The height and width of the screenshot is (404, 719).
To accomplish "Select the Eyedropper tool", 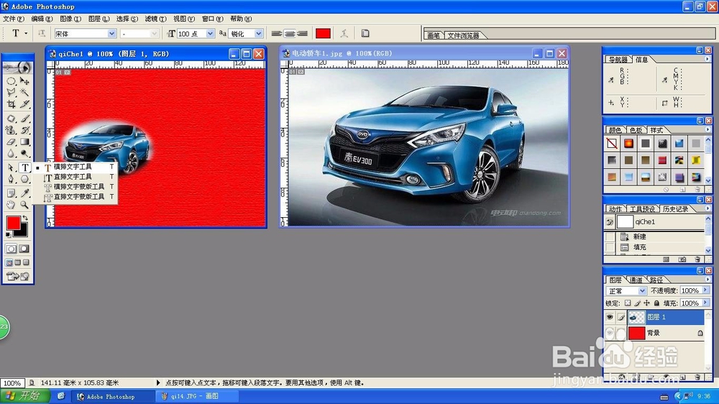I will 24,193.
